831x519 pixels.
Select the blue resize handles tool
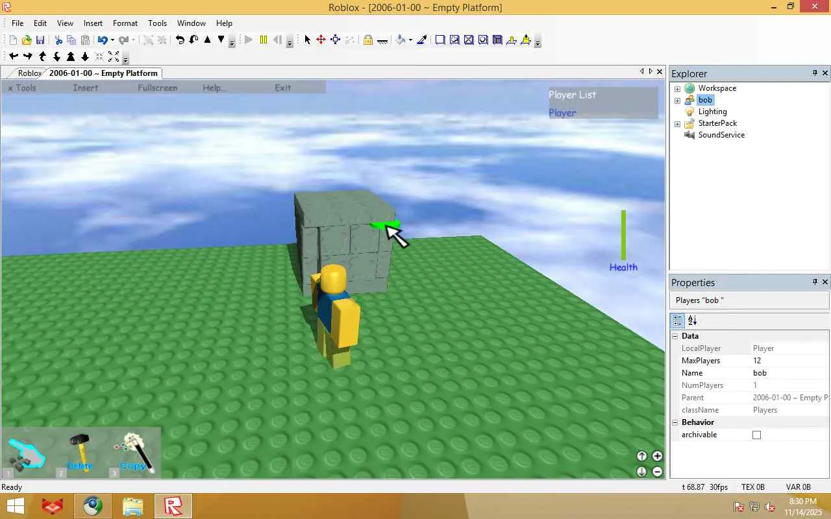click(335, 40)
